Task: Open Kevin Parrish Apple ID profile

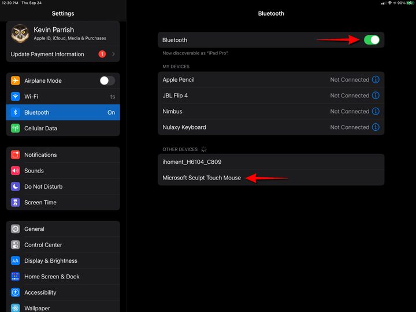Action: [63, 34]
